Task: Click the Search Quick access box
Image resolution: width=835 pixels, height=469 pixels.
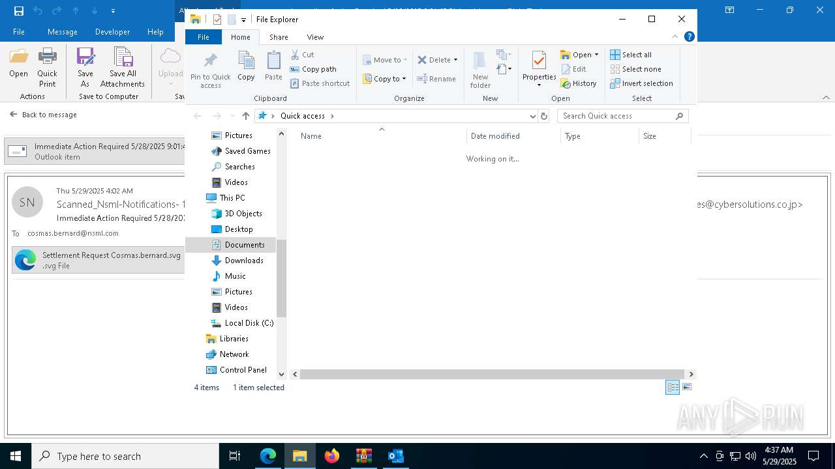Action: (622, 116)
